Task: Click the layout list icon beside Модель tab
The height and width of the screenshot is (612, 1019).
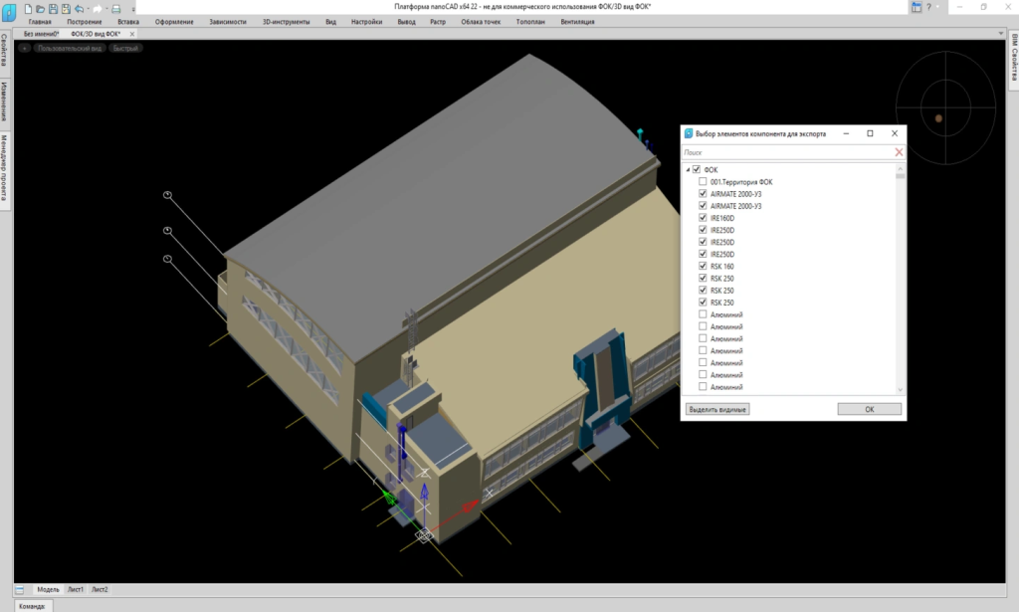Action: [20, 589]
